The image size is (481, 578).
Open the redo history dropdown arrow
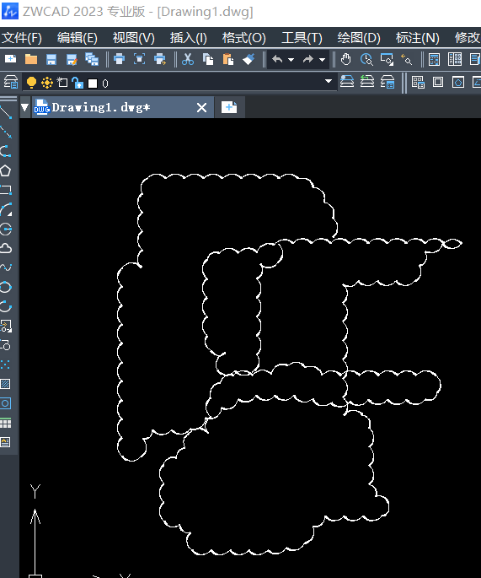coord(322,60)
